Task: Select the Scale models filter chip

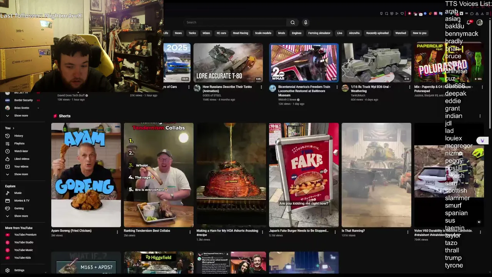Action: (x=263, y=33)
